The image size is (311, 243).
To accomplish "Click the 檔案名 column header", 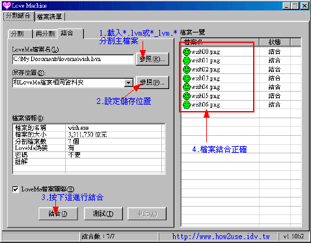I will pos(220,42).
